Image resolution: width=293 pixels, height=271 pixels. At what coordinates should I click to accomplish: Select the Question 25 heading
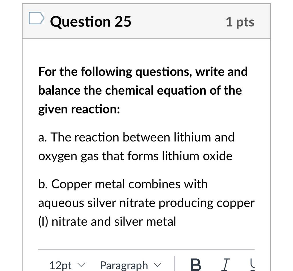click(91, 22)
